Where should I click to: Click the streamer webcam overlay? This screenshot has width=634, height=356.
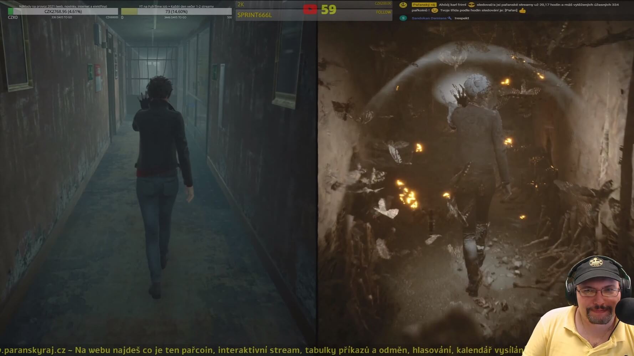coord(592,306)
